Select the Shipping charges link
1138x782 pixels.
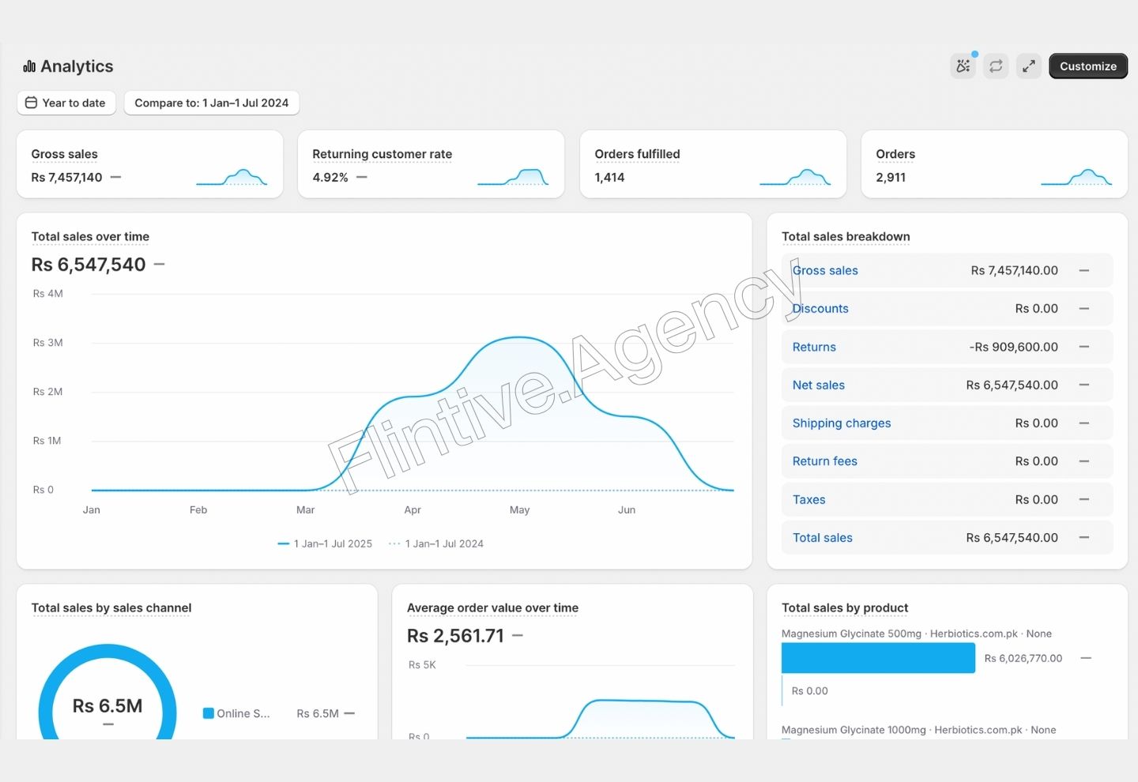(841, 423)
